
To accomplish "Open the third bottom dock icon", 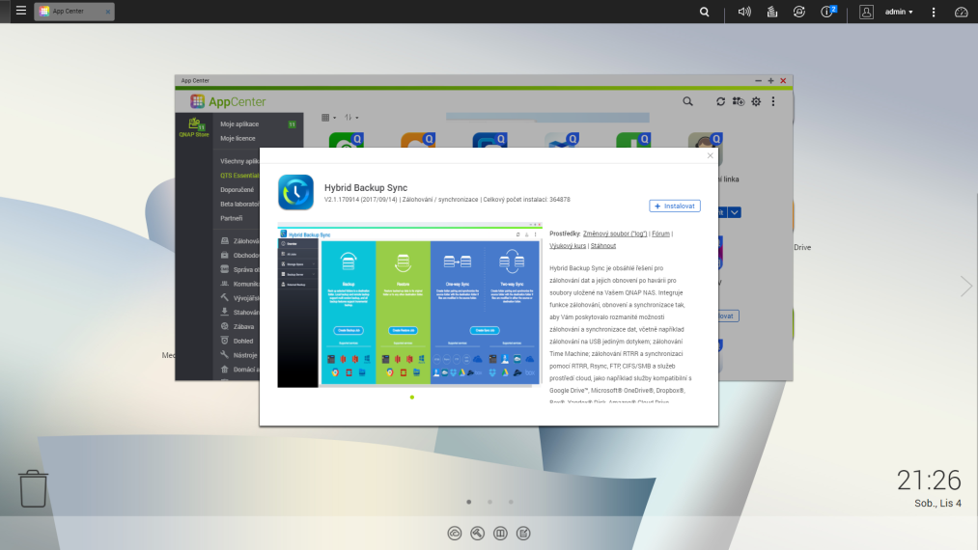I will (x=500, y=534).
